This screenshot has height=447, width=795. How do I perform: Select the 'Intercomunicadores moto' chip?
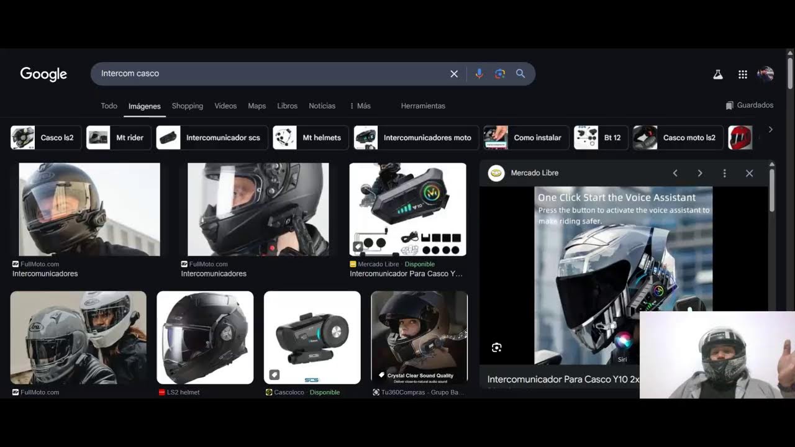pos(416,138)
